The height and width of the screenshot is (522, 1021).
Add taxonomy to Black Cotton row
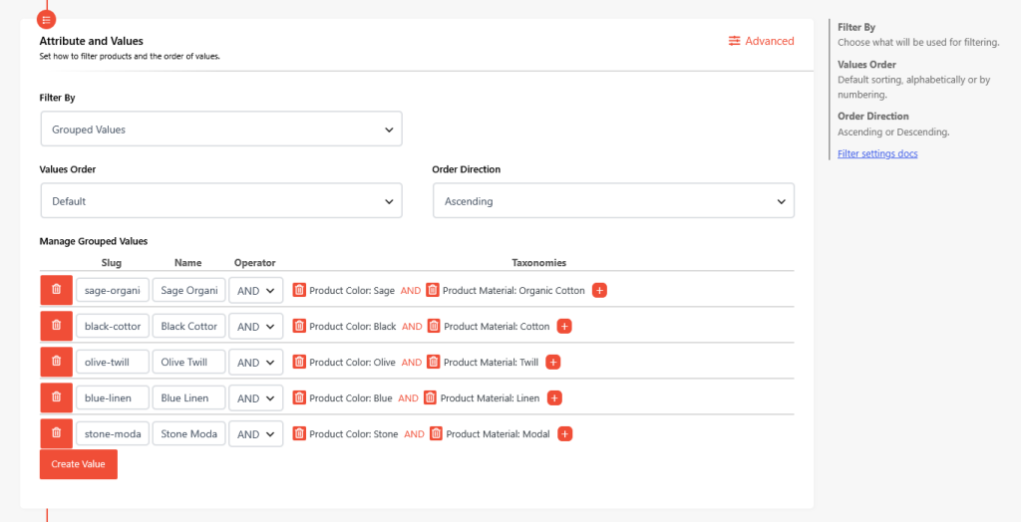564,326
